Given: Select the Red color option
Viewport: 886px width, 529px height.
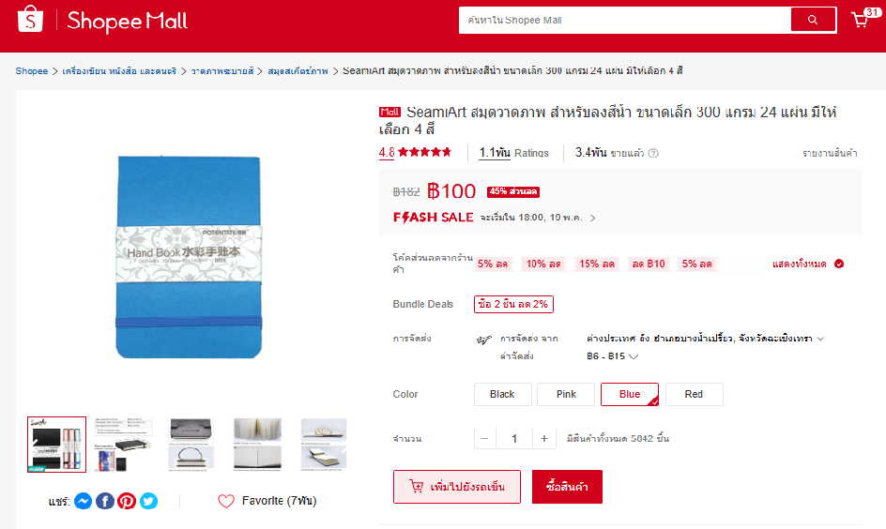Looking at the screenshot, I should pyautogui.click(x=694, y=394).
